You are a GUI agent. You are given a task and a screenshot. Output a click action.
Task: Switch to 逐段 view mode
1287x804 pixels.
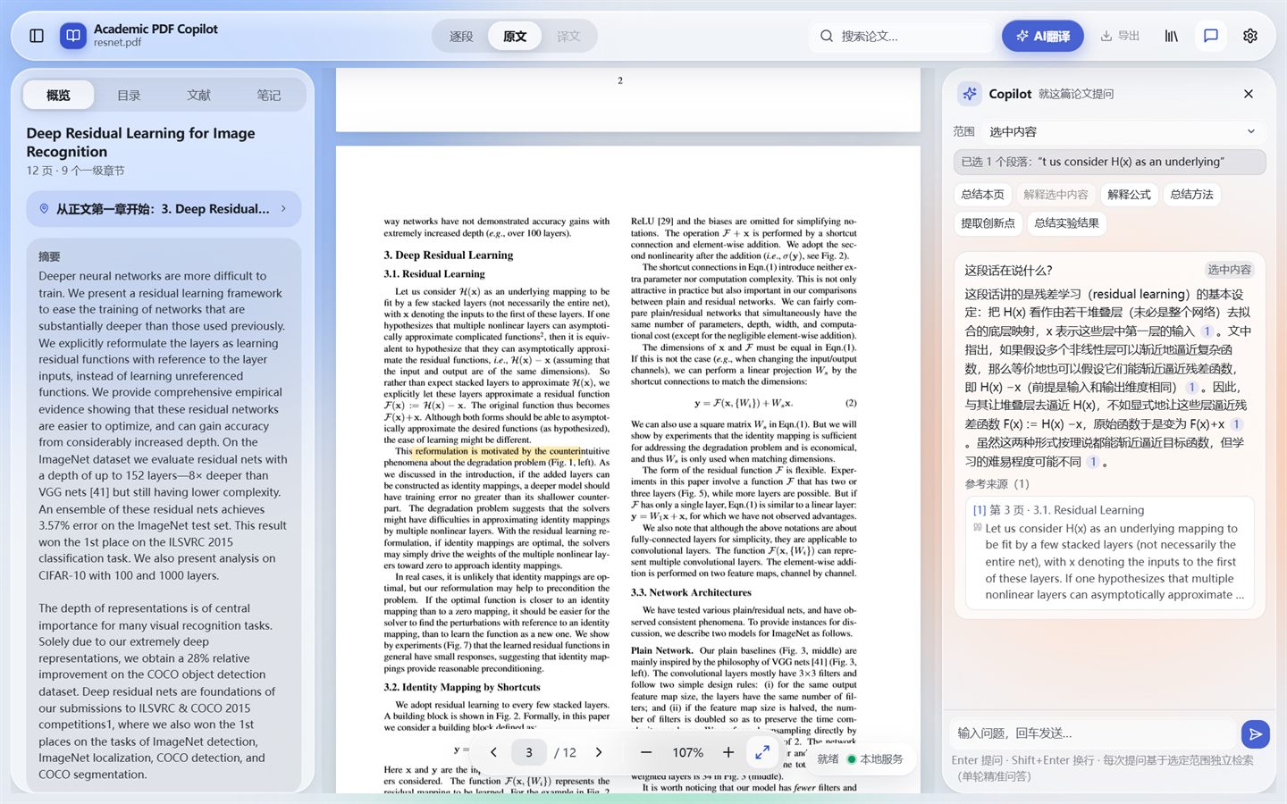[461, 36]
